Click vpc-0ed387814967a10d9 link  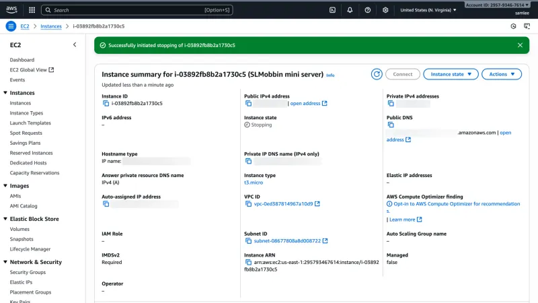tap(283, 204)
